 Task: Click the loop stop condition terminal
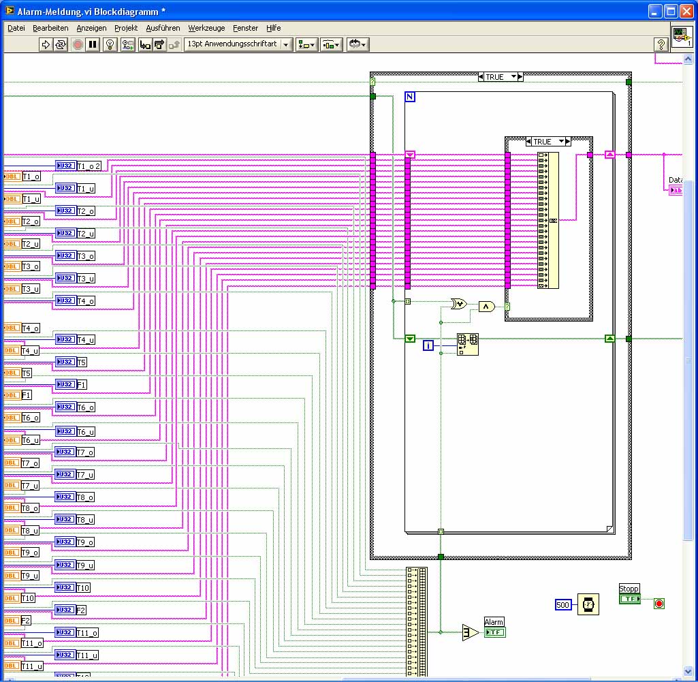click(x=659, y=604)
